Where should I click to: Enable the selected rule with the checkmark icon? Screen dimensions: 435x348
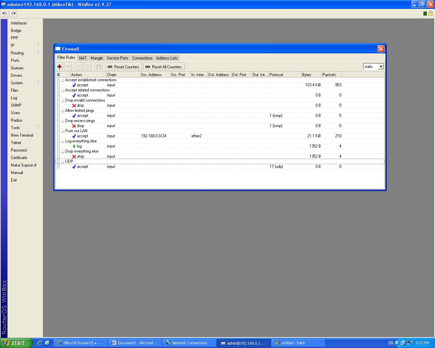click(79, 67)
